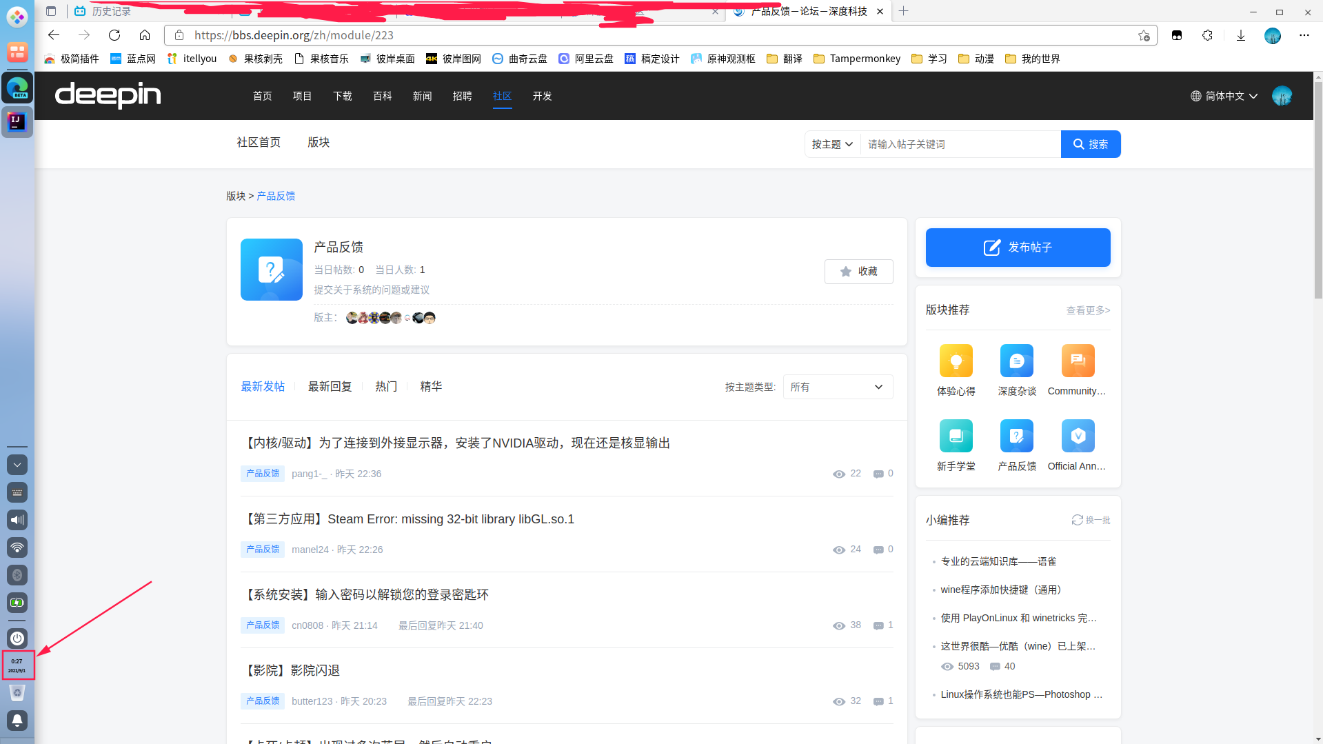Go to the browser home page

point(145,35)
